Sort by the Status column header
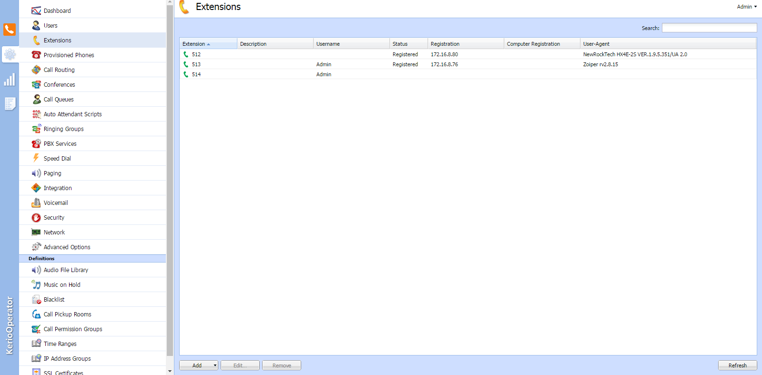 click(408, 44)
